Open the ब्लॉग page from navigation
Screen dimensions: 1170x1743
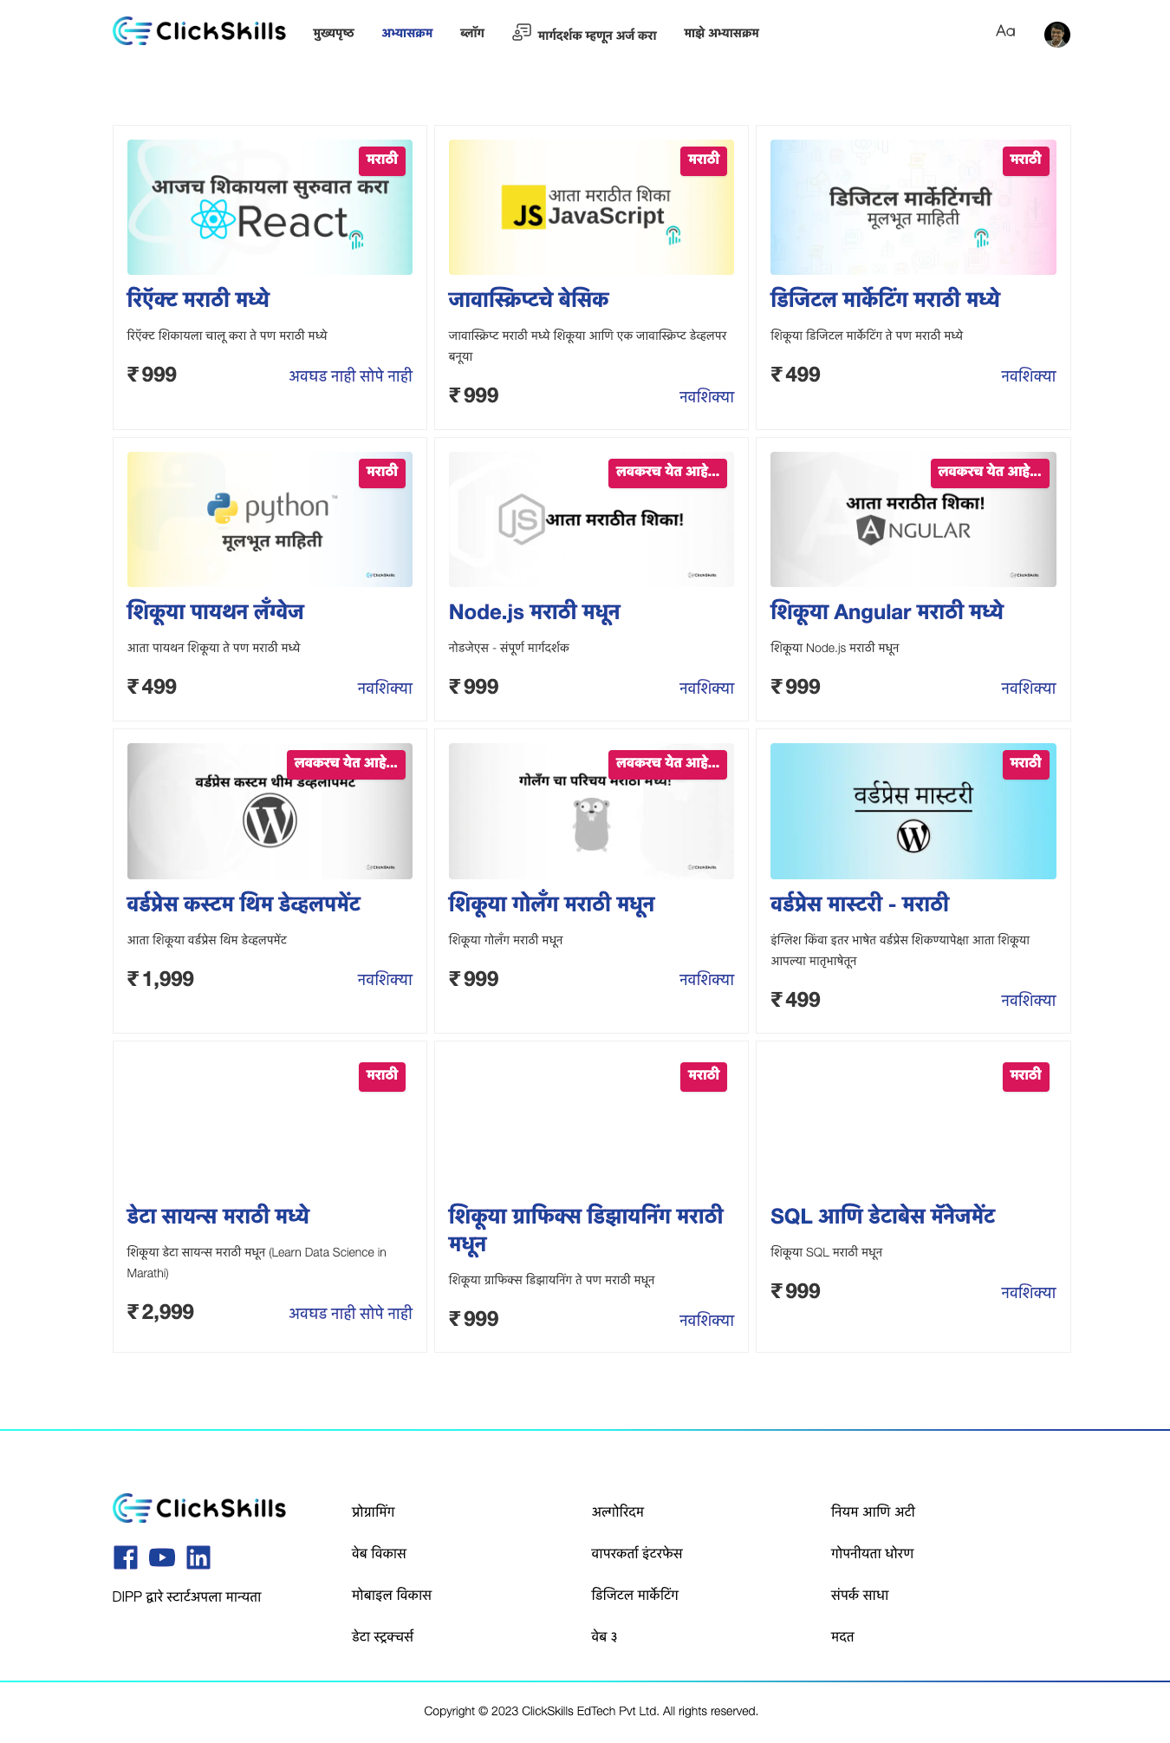[x=471, y=34]
